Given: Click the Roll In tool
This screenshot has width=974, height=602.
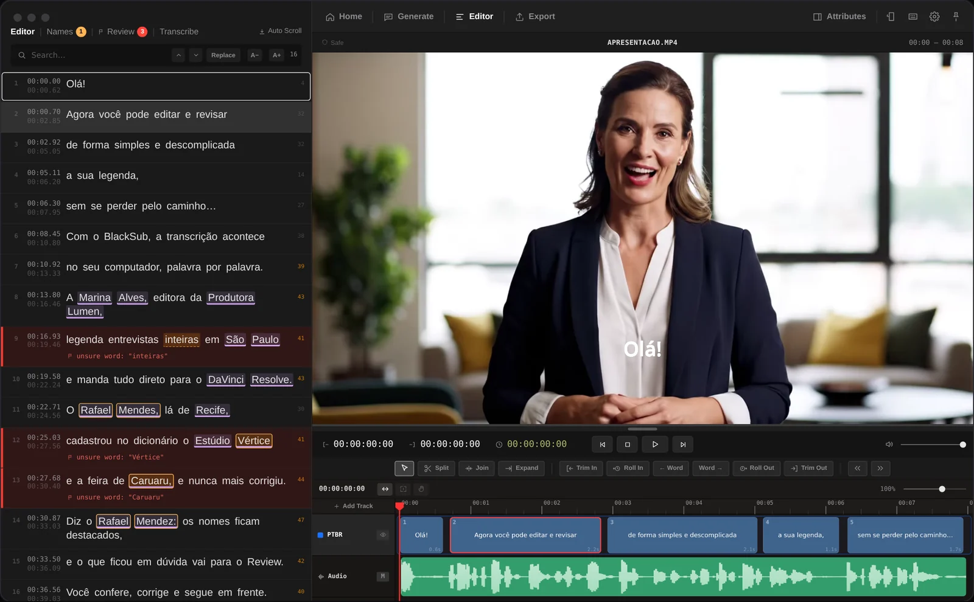Looking at the screenshot, I should pos(628,468).
